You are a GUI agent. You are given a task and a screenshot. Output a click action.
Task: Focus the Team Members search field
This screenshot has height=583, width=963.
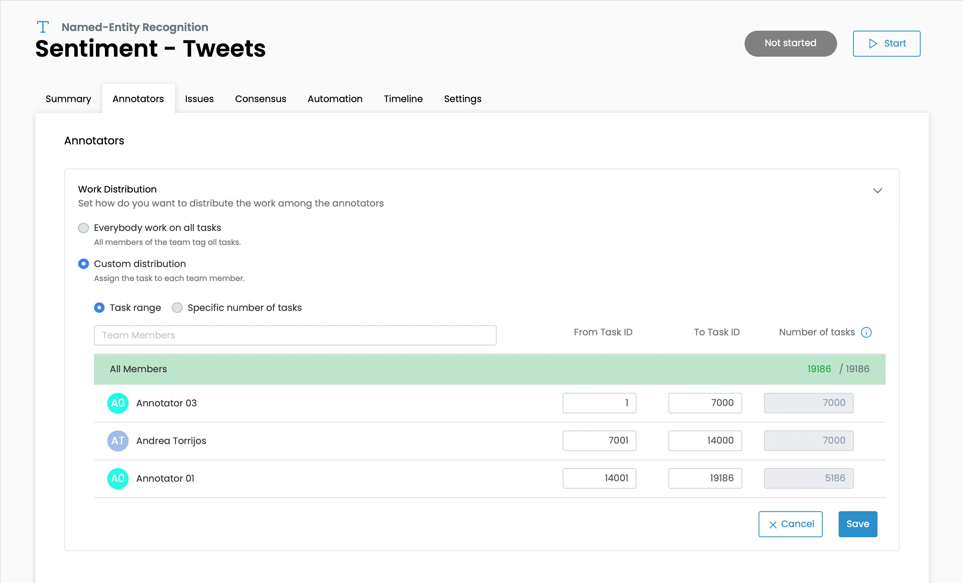(295, 335)
